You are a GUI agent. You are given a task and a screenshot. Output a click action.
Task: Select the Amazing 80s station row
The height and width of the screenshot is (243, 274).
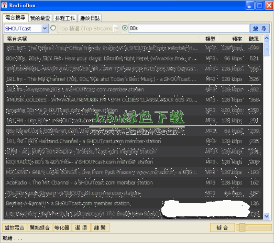point(133,110)
